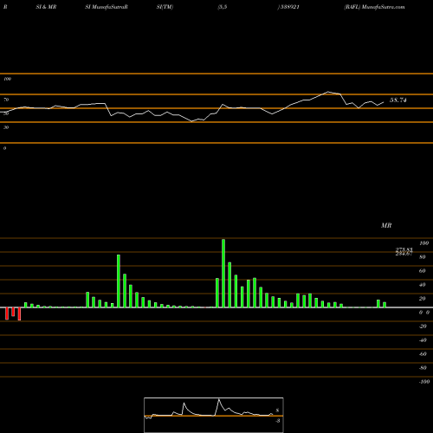Screen dimensions: 433x433
Task: Click the tallest green bar in the MR histogram
Action: coord(223,273)
